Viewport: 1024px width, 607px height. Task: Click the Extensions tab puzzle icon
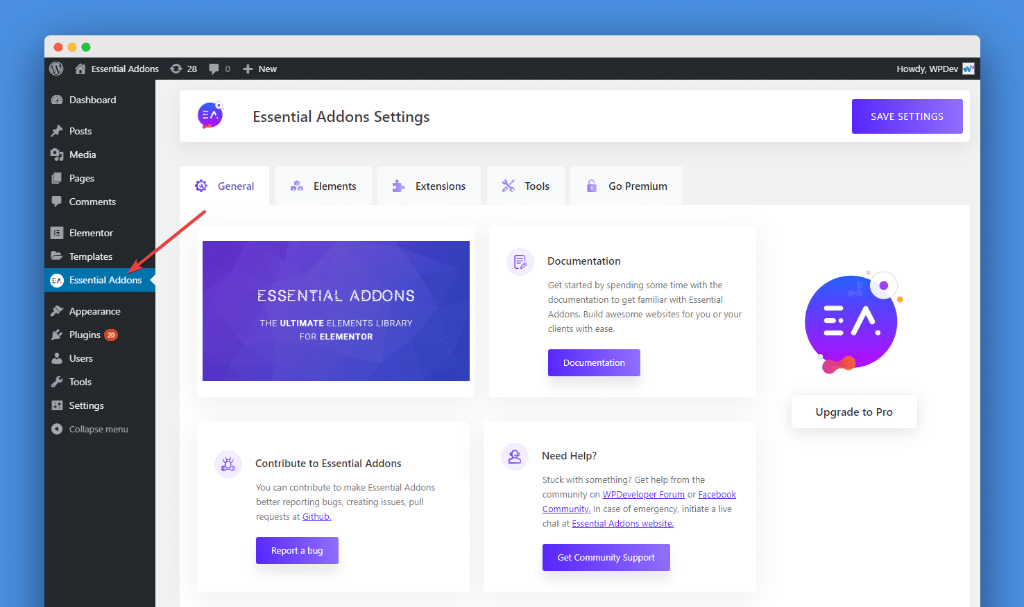[x=398, y=186]
